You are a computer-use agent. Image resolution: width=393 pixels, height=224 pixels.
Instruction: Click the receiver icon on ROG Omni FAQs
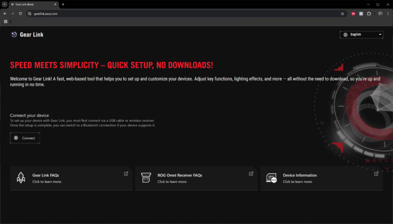pos(146,178)
